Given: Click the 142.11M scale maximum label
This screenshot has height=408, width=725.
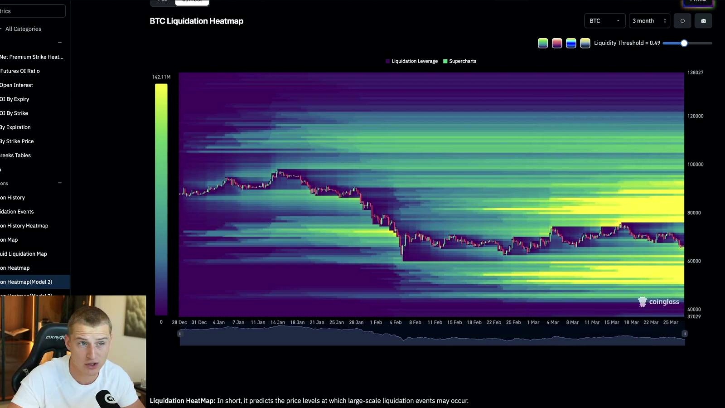Looking at the screenshot, I should pos(161,77).
